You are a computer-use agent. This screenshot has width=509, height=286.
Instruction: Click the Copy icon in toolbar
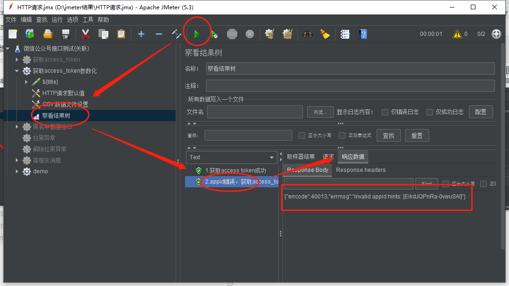coord(103,34)
